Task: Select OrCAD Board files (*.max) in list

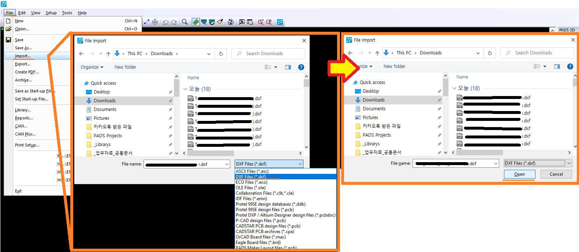Action: 285,237
